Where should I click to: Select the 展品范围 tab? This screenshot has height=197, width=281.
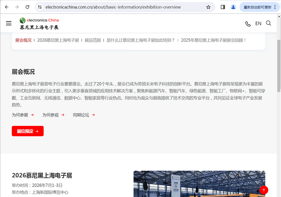tap(93, 40)
